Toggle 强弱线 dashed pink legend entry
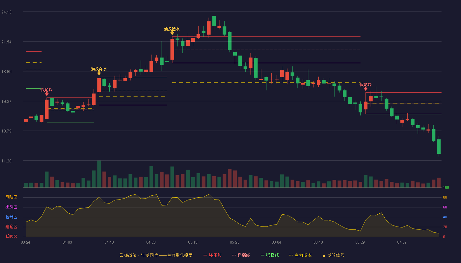This screenshot has height=263, width=461. coord(241,255)
